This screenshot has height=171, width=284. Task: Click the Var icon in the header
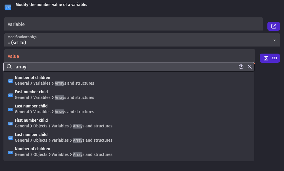coord(8,7)
